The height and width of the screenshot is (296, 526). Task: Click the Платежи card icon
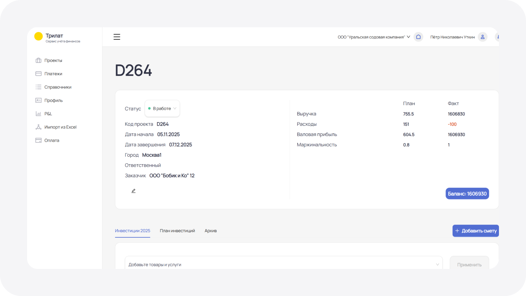pos(38,74)
